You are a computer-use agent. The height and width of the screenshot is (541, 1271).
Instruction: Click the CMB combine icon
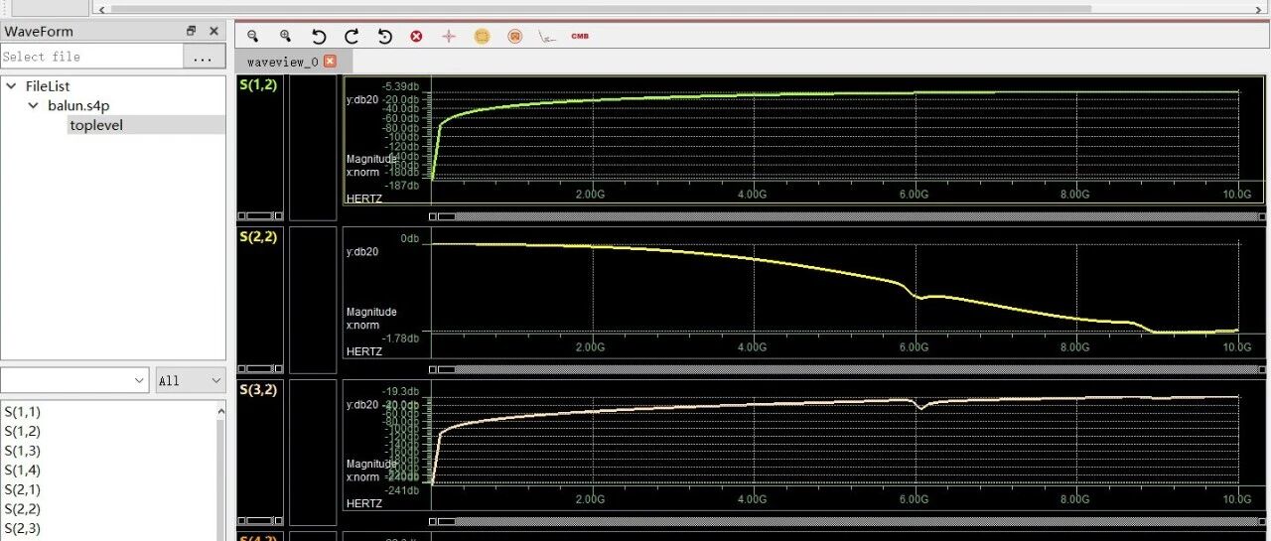pos(580,36)
